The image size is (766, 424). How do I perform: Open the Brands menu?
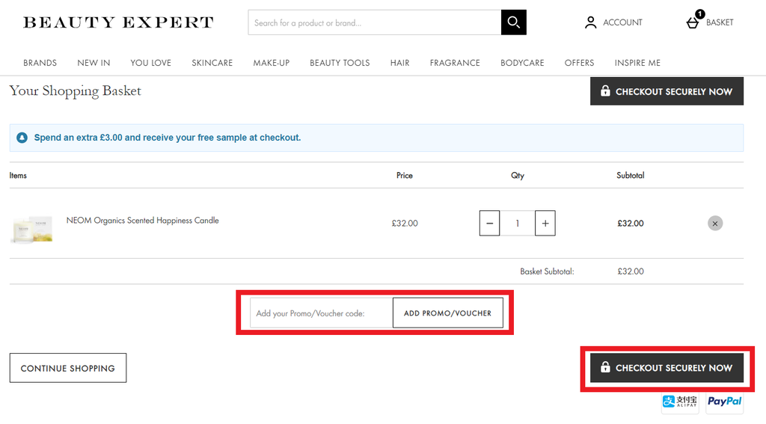click(x=40, y=63)
